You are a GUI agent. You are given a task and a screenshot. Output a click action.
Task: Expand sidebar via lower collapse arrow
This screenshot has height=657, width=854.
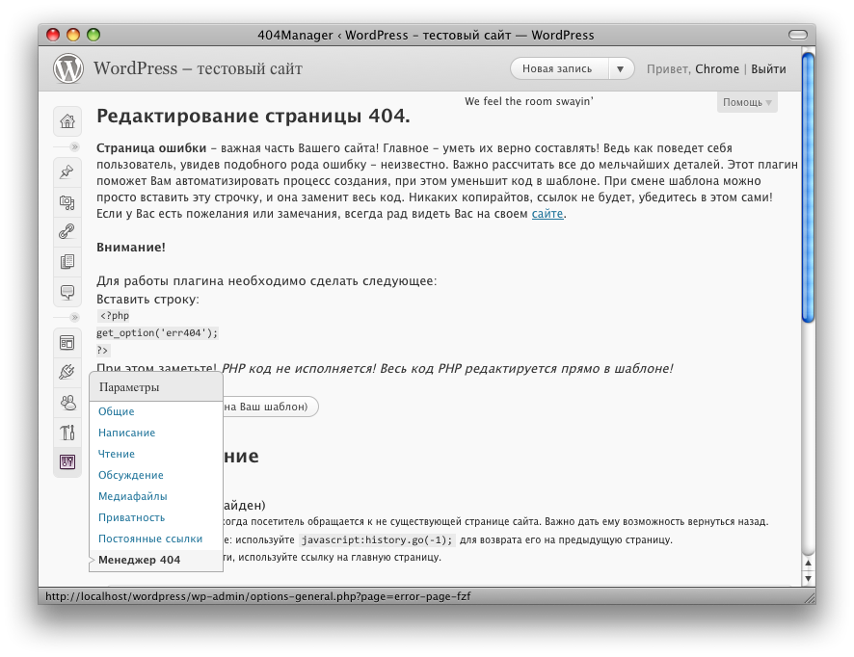tap(74, 317)
